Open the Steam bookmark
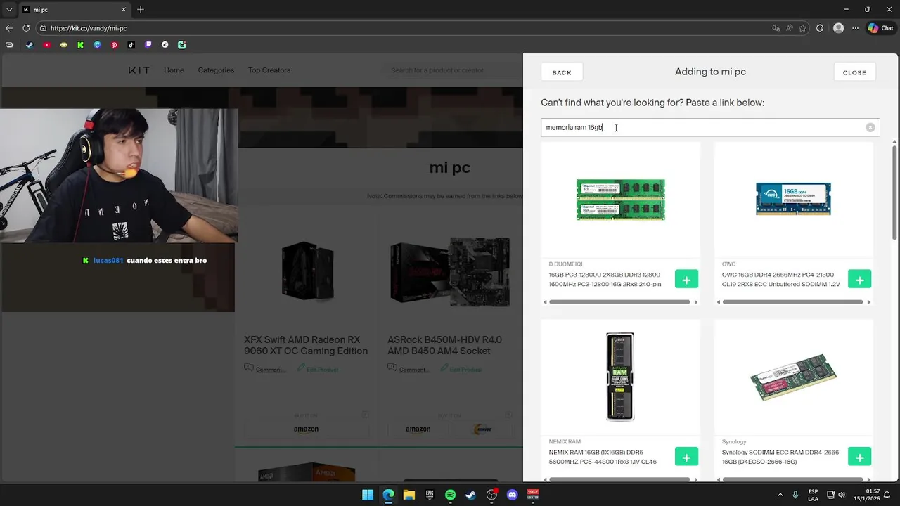900x506 pixels. click(30, 45)
